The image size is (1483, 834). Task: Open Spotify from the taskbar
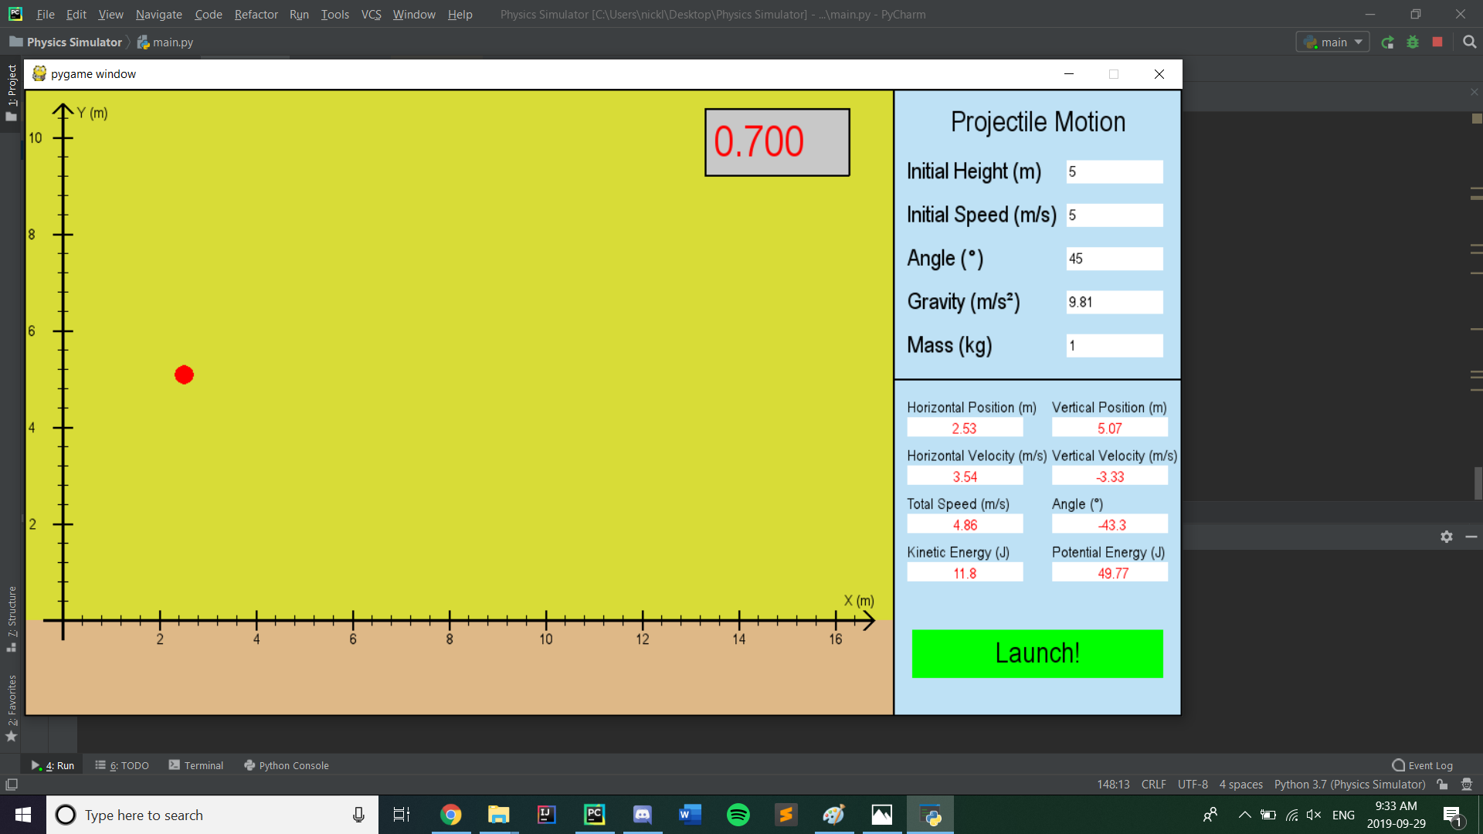pyautogui.click(x=738, y=815)
